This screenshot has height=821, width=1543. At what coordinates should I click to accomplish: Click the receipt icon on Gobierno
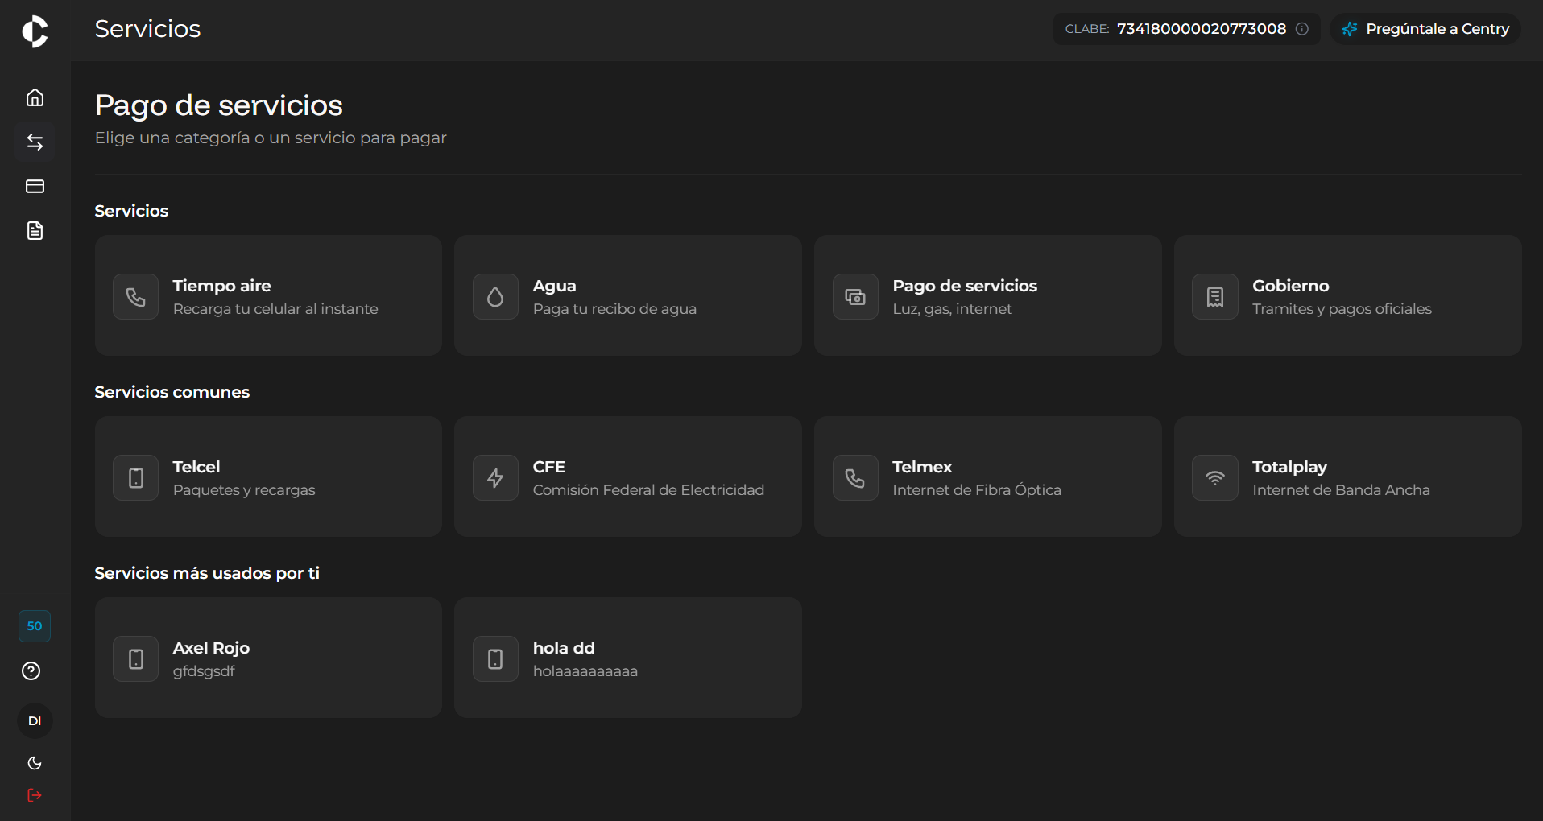(x=1215, y=297)
